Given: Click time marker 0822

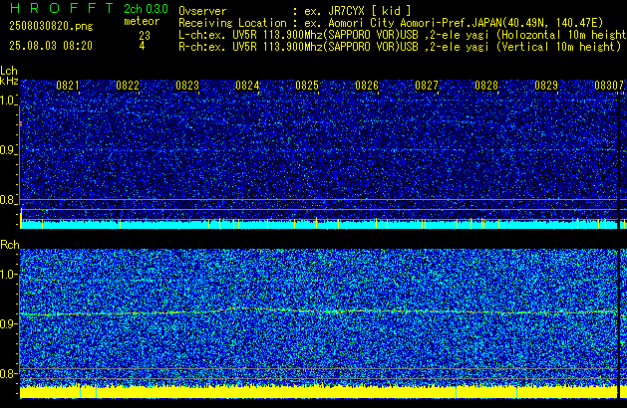Looking at the screenshot, I should point(128,86).
